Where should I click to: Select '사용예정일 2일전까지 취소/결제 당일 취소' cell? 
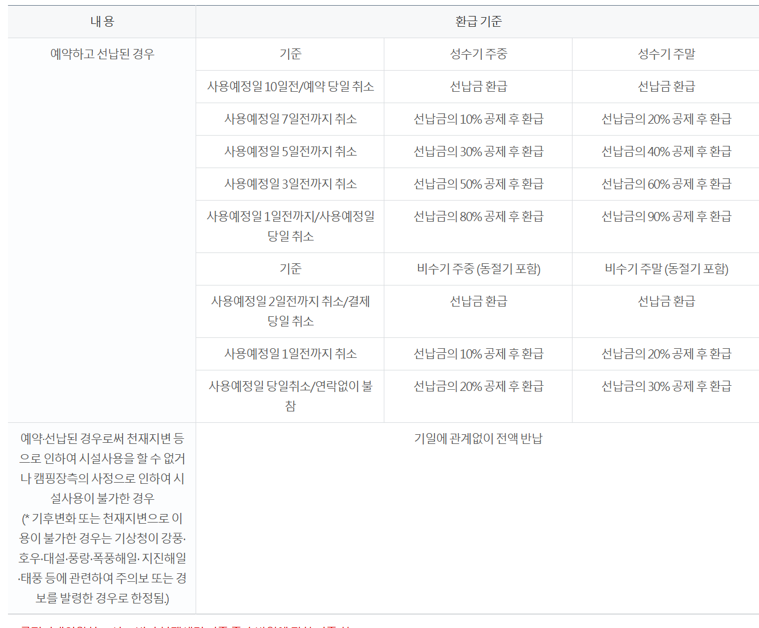(290, 311)
